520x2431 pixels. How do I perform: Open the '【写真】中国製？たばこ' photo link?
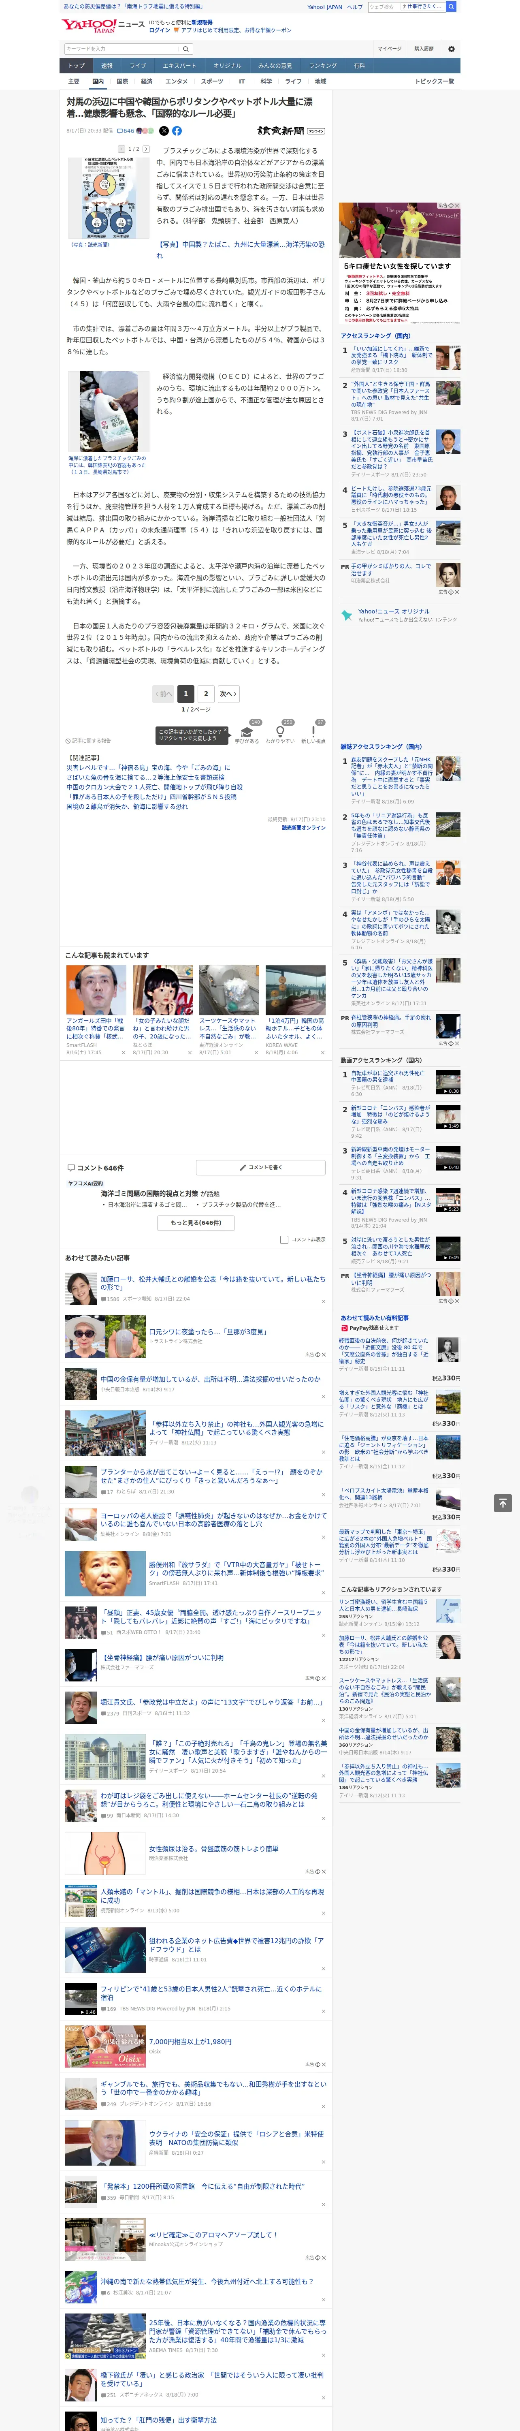click(241, 249)
